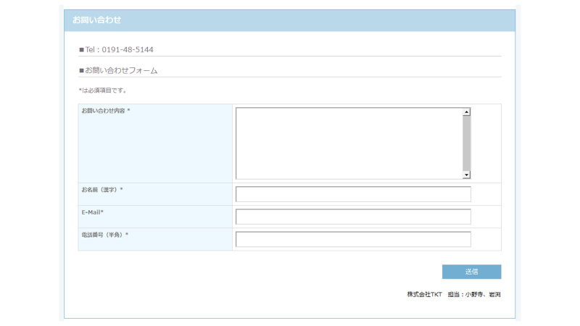This screenshot has width=580, height=326.
Task: Click the telephone number 0191-48-5144
Action: tap(127, 50)
